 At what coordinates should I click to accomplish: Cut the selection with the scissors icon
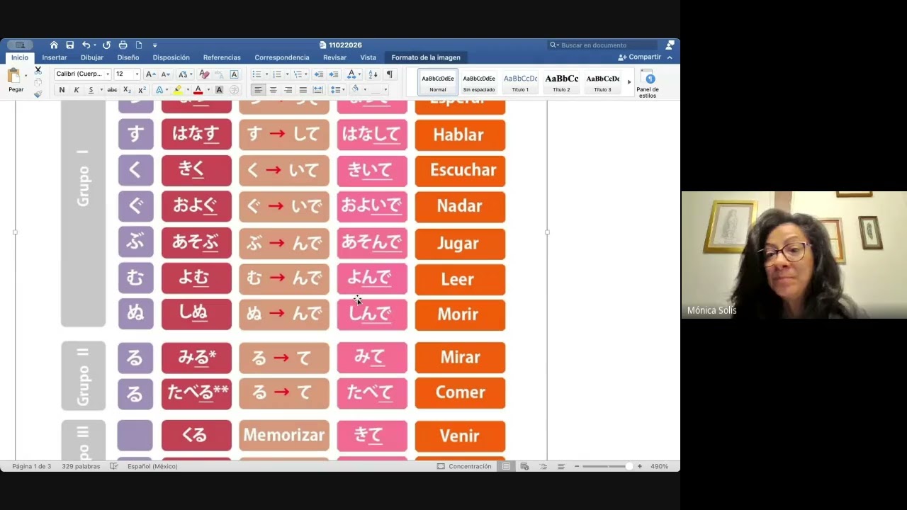(x=38, y=70)
